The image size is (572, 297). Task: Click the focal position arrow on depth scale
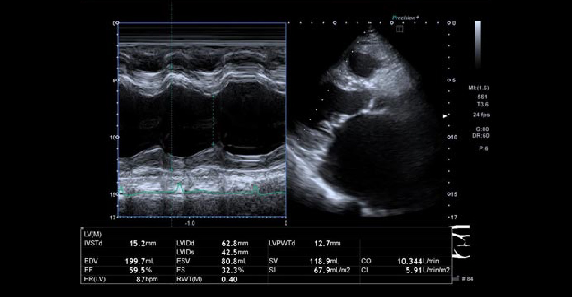tap(445, 116)
